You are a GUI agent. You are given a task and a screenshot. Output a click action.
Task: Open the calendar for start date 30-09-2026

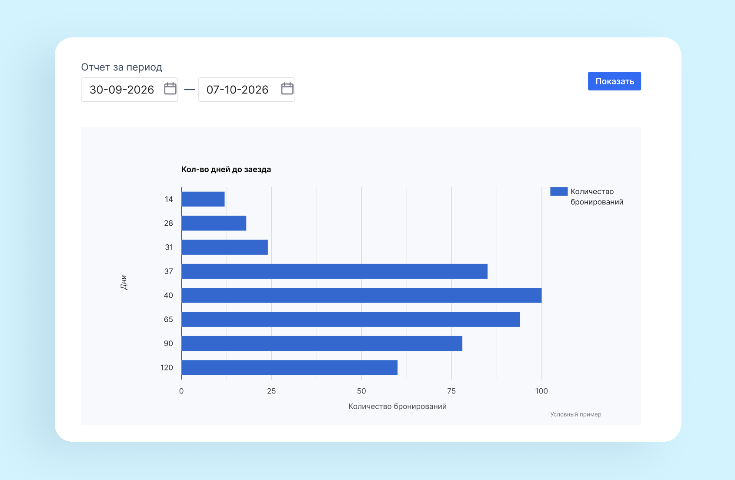pos(170,89)
